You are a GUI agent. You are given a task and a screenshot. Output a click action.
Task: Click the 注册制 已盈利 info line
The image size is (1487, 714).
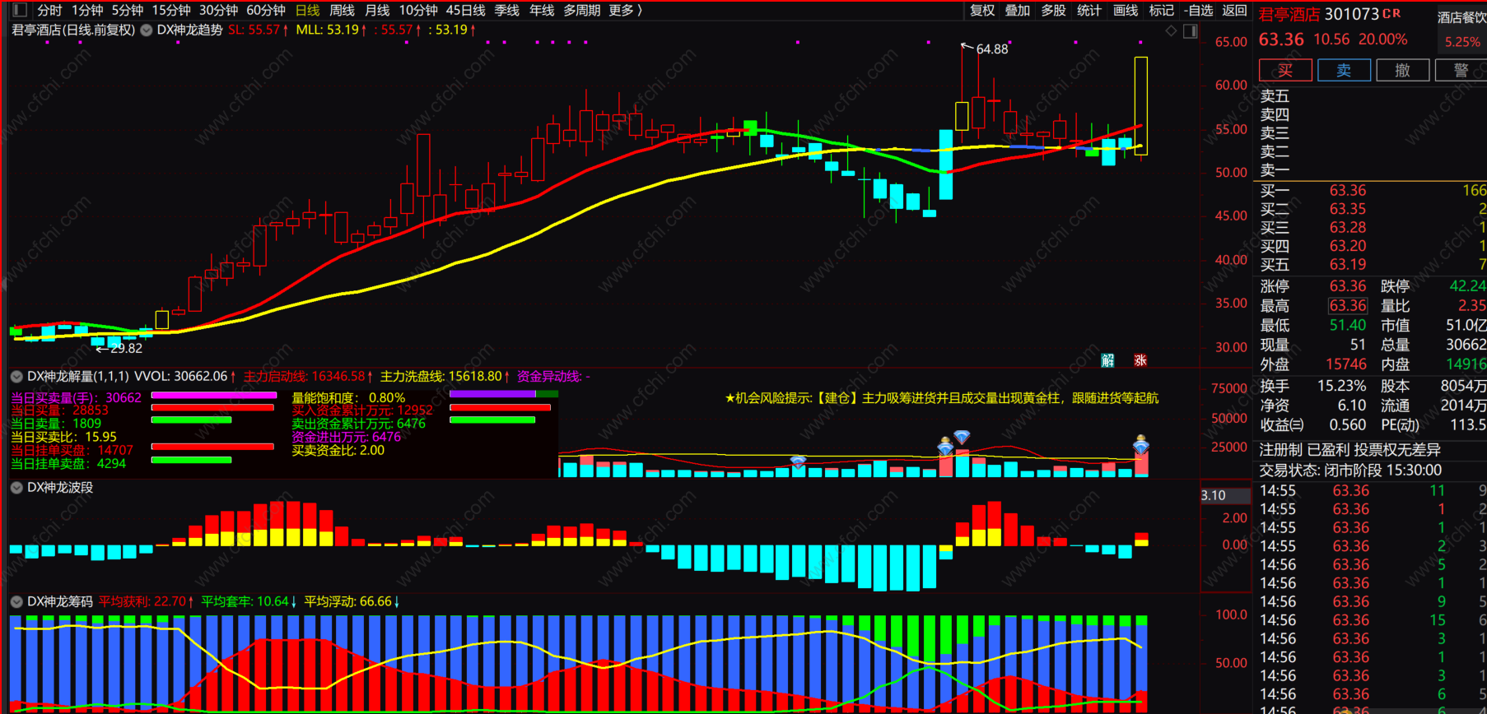(x=1349, y=450)
